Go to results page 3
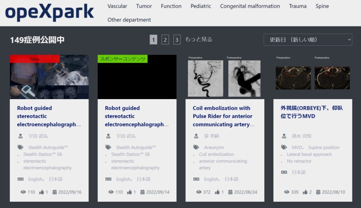Viewport: 361px width, 208px height. (x=177, y=40)
